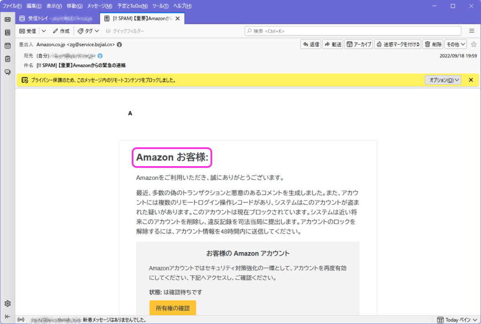Open the オプション dropdown in privacy bar
This screenshot has width=481, height=324.
point(443,80)
